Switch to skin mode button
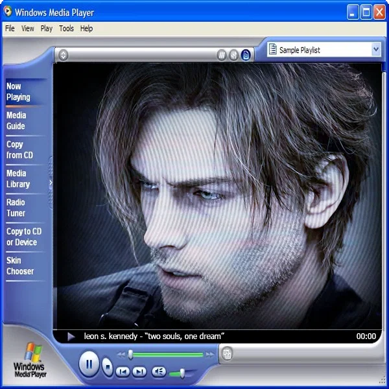 click(227, 354)
